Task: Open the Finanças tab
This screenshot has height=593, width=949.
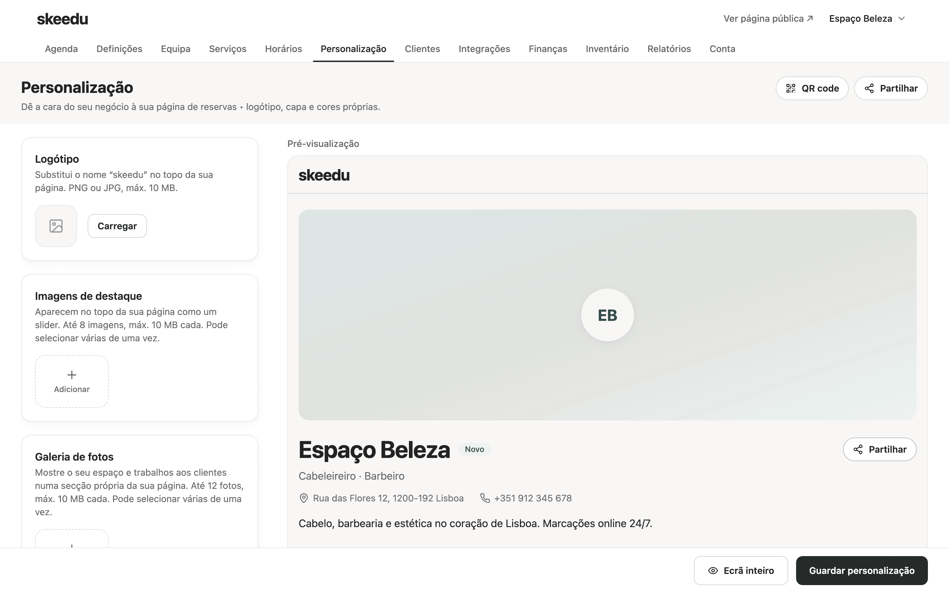Action: (548, 49)
